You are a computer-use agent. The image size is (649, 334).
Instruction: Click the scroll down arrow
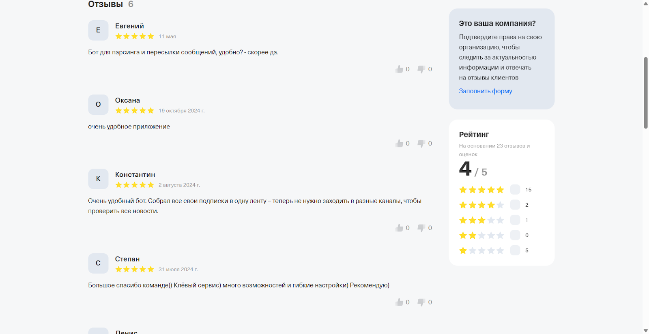[645, 330]
